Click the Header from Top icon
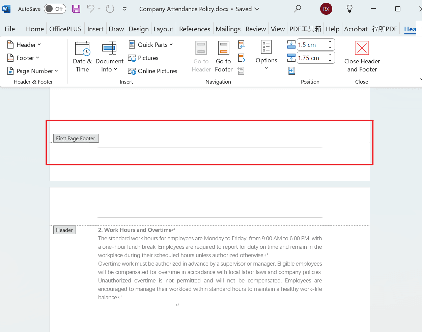 (291, 44)
